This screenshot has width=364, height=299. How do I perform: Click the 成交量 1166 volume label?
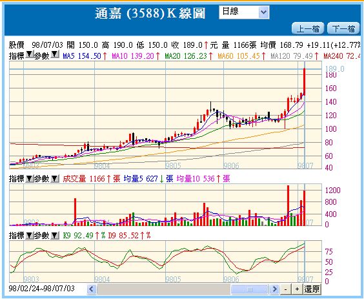[92, 179]
